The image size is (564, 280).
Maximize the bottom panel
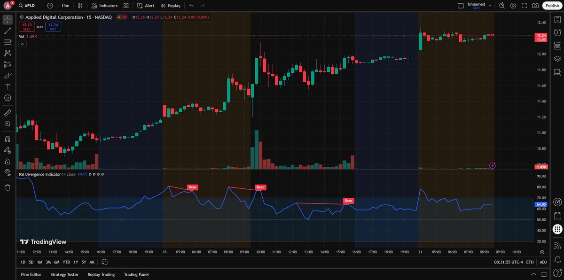[544, 274]
